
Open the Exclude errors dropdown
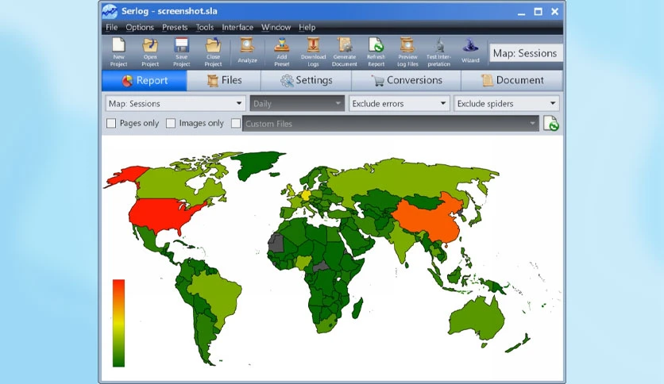[x=399, y=104]
